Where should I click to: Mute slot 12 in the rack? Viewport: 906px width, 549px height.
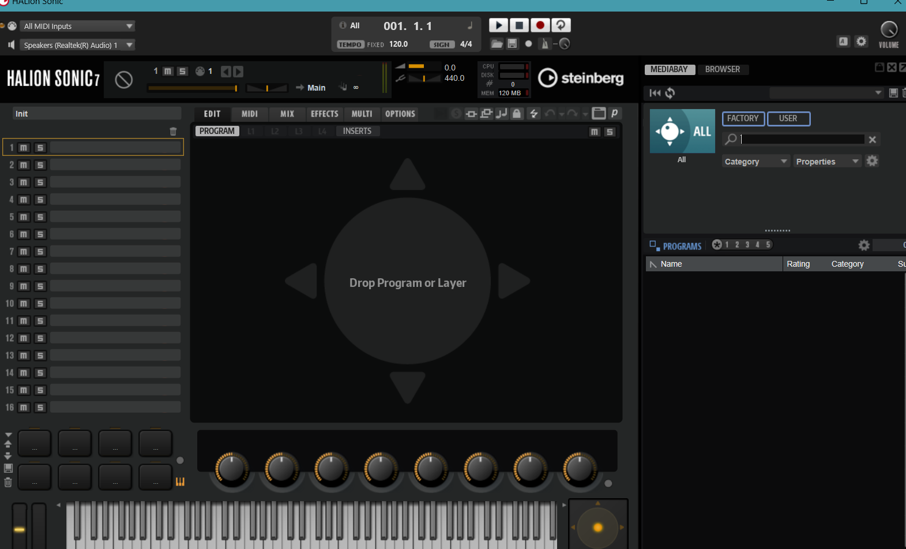tap(24, 338)
